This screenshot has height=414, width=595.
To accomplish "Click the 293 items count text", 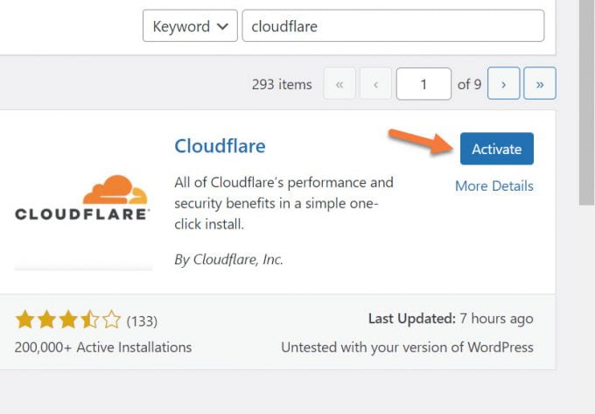I will 282,84.
